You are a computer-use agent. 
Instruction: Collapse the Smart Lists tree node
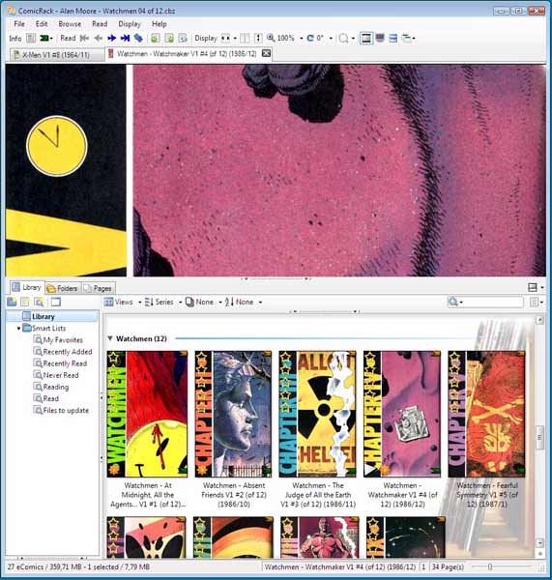18,328
